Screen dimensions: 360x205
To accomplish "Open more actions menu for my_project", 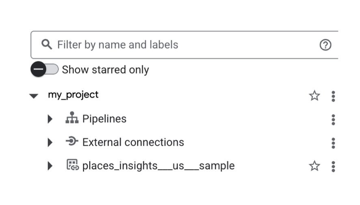I will coord(333,96).
